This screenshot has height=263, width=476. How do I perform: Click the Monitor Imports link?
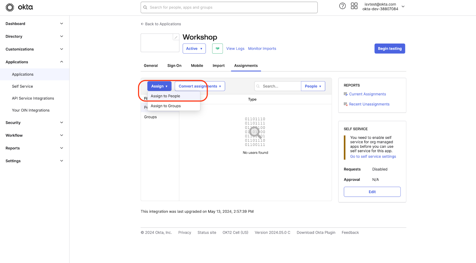[x=262, y=49]
